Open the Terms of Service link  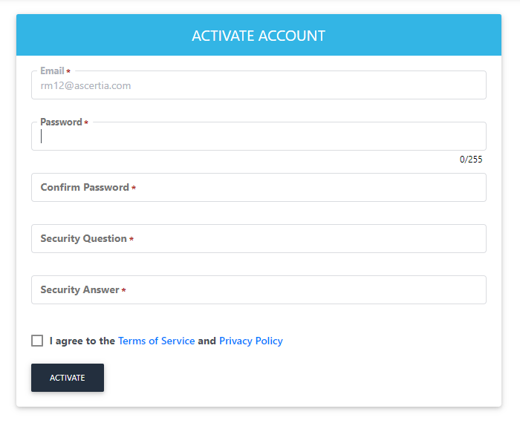[156, 341]
